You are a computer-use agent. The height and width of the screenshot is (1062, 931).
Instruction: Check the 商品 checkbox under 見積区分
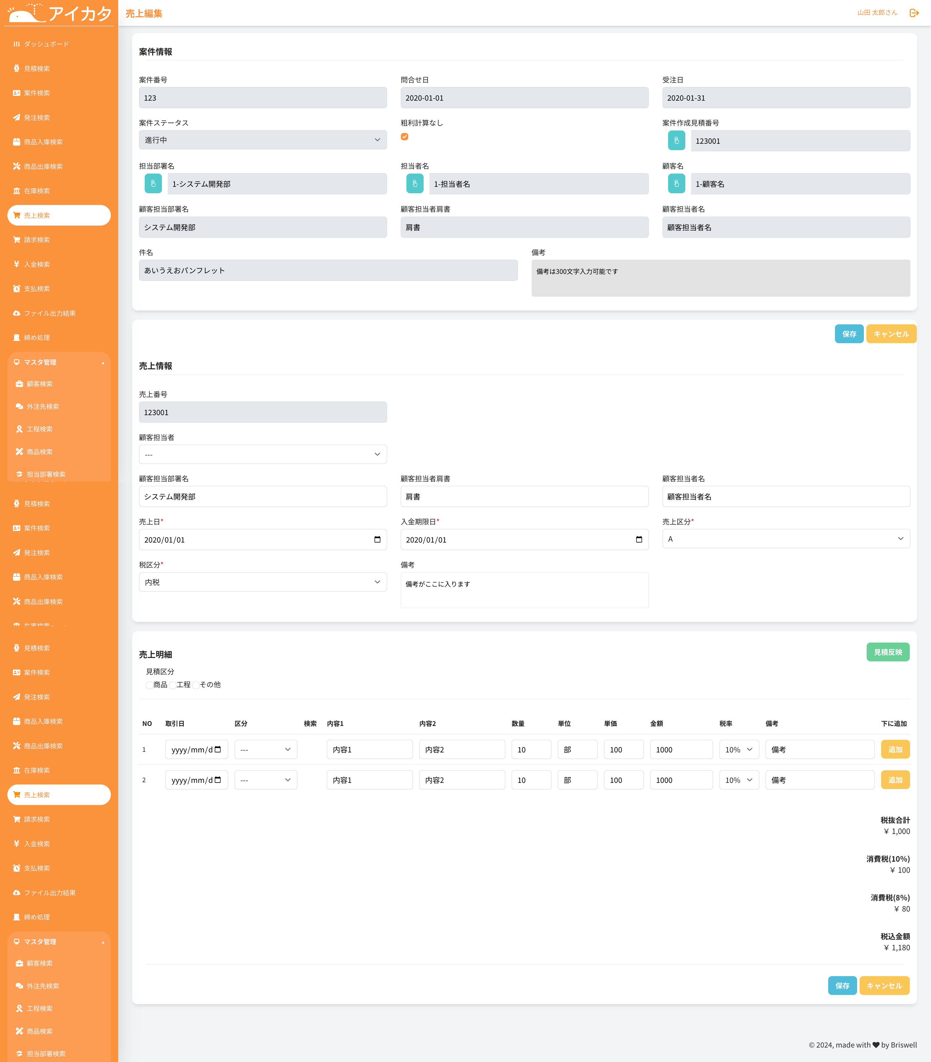149,685
